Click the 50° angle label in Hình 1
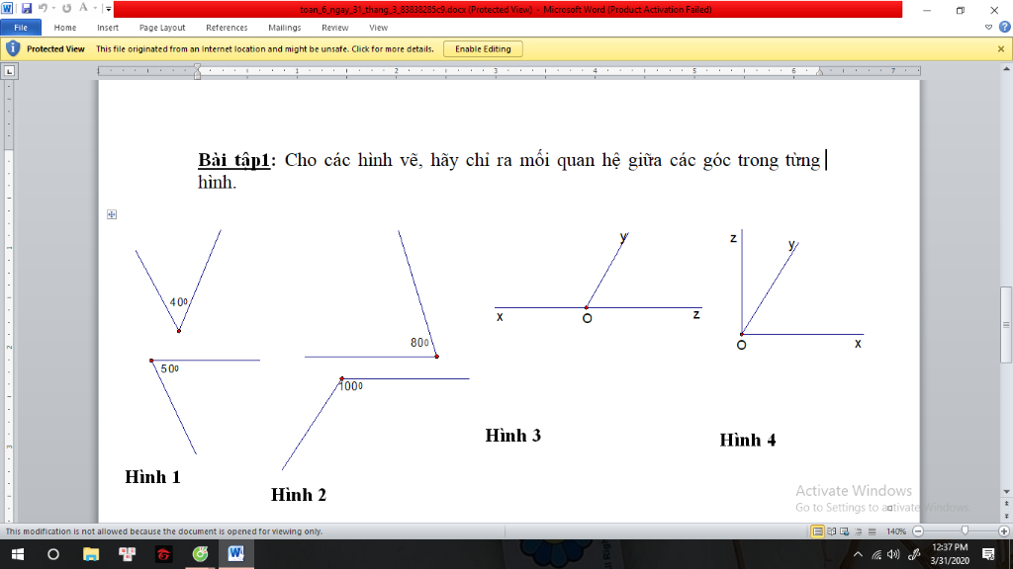Screen dimensions: 1013x569 [169, 369]
